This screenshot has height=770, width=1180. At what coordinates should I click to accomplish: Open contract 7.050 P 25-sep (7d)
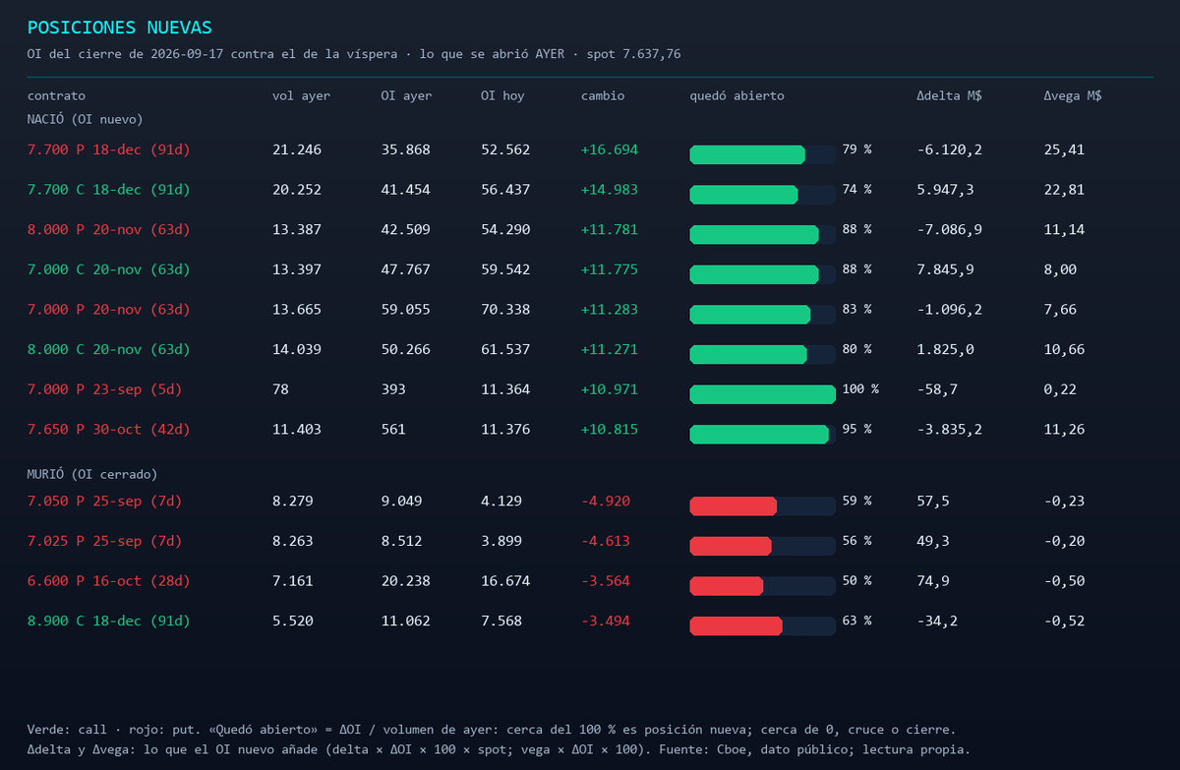(104, 502)
